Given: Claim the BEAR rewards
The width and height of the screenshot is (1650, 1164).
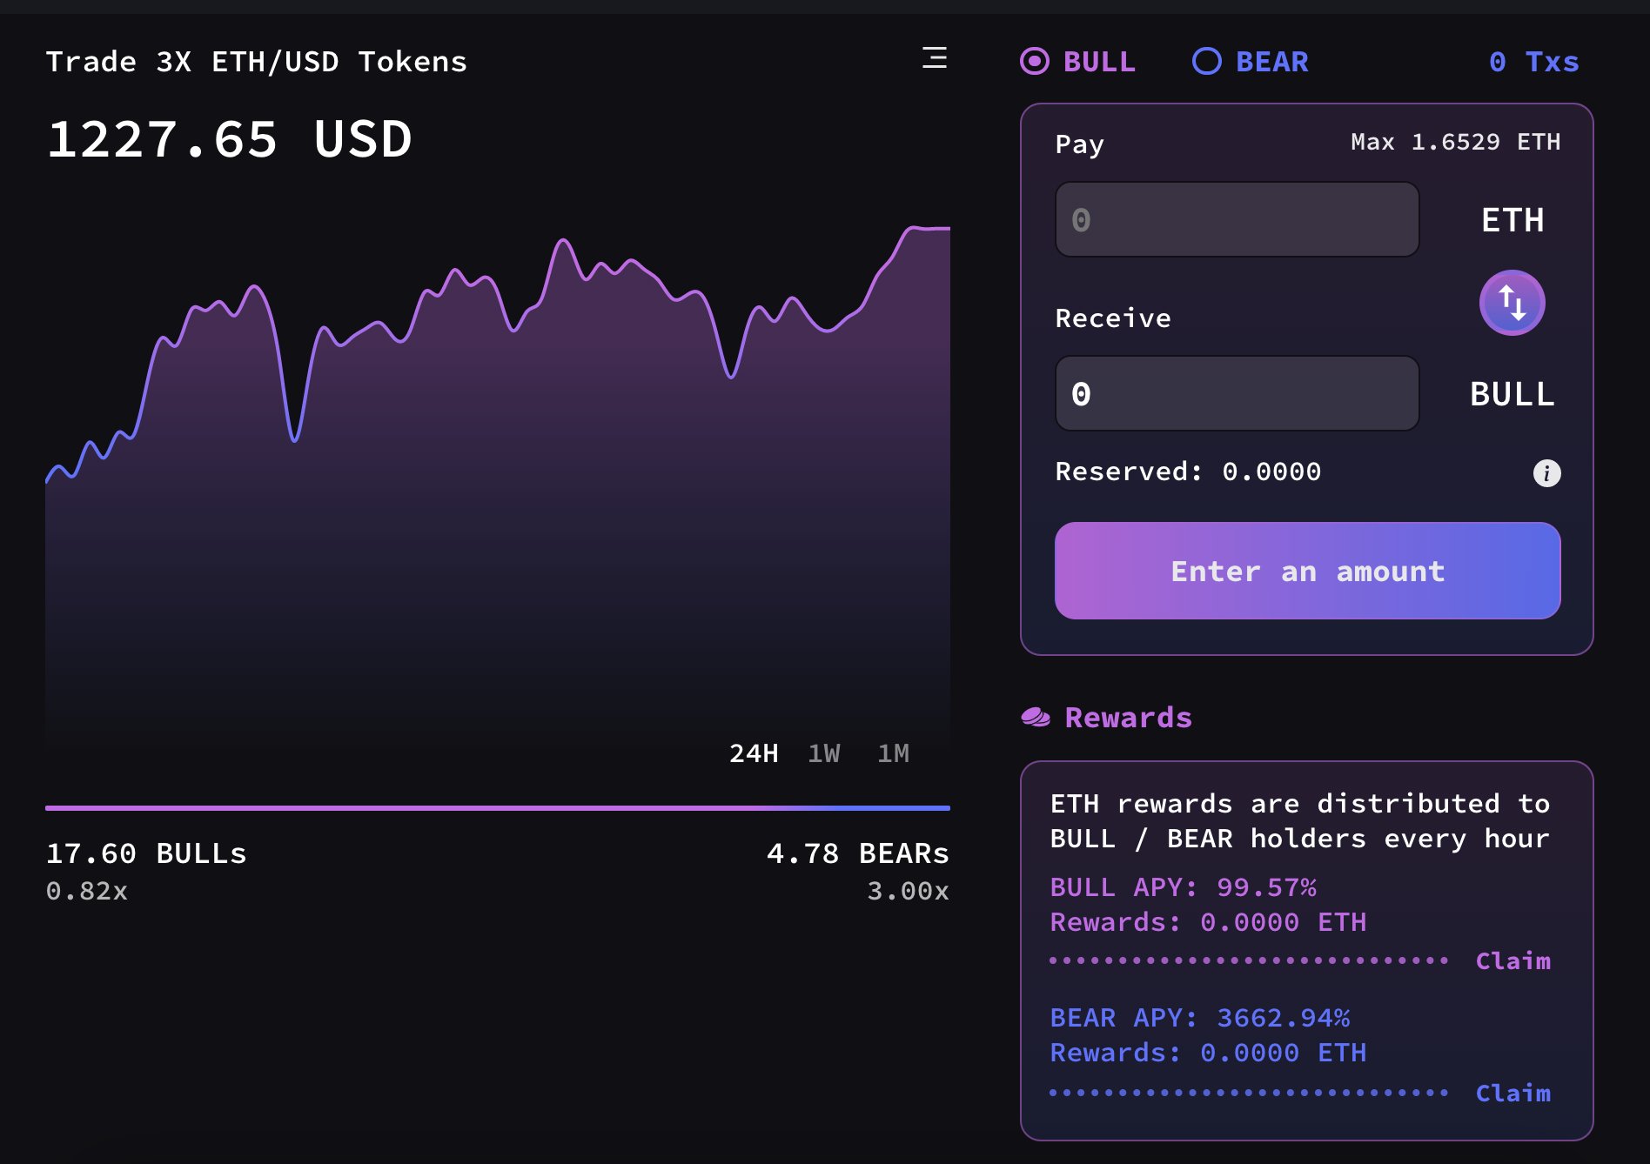Looking at the screenshot, I should (1512, 1094).
